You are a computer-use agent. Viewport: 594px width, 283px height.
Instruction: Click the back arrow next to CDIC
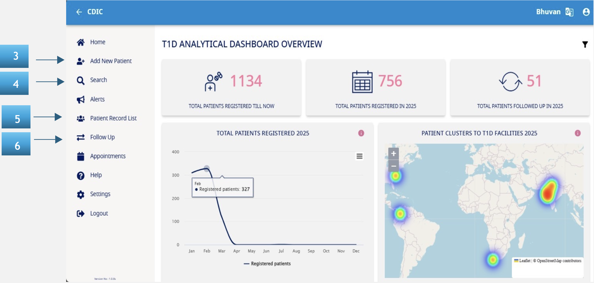click(79, 12)
